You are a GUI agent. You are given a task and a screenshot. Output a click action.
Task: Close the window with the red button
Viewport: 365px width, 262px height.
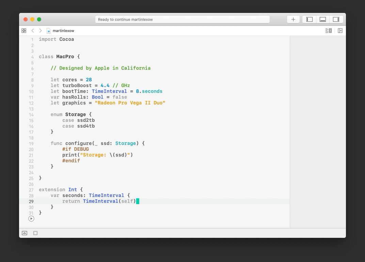(x=26, y=19)
